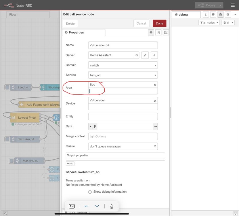Open node description document icon

tap(158, 33)
